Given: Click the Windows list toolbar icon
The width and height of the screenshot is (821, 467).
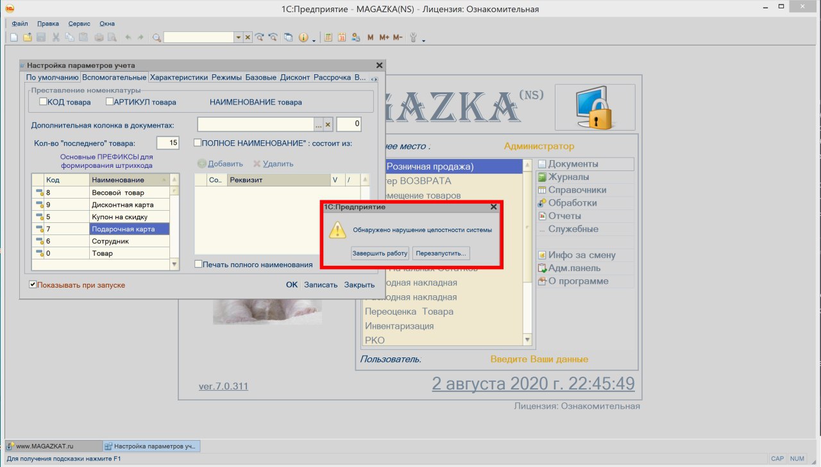Looking at the screenshot, I should [x=289, y=38].
